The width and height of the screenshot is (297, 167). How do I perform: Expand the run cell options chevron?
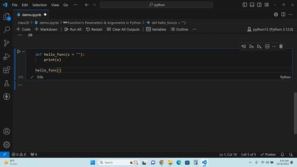(x=23, y=51)
